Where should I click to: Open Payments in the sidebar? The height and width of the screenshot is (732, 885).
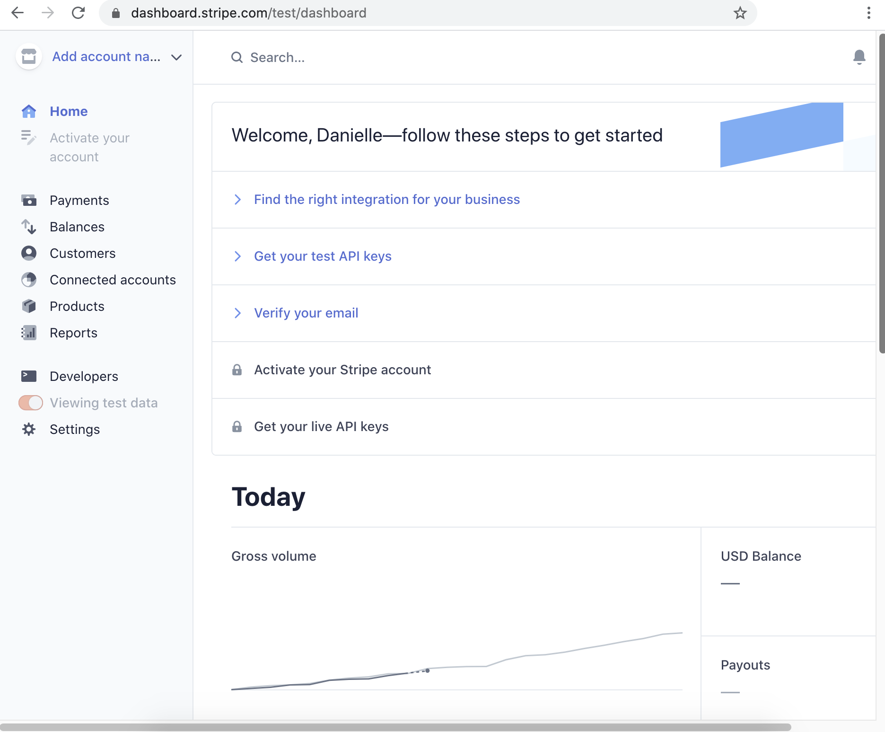(x=79, y=200)
